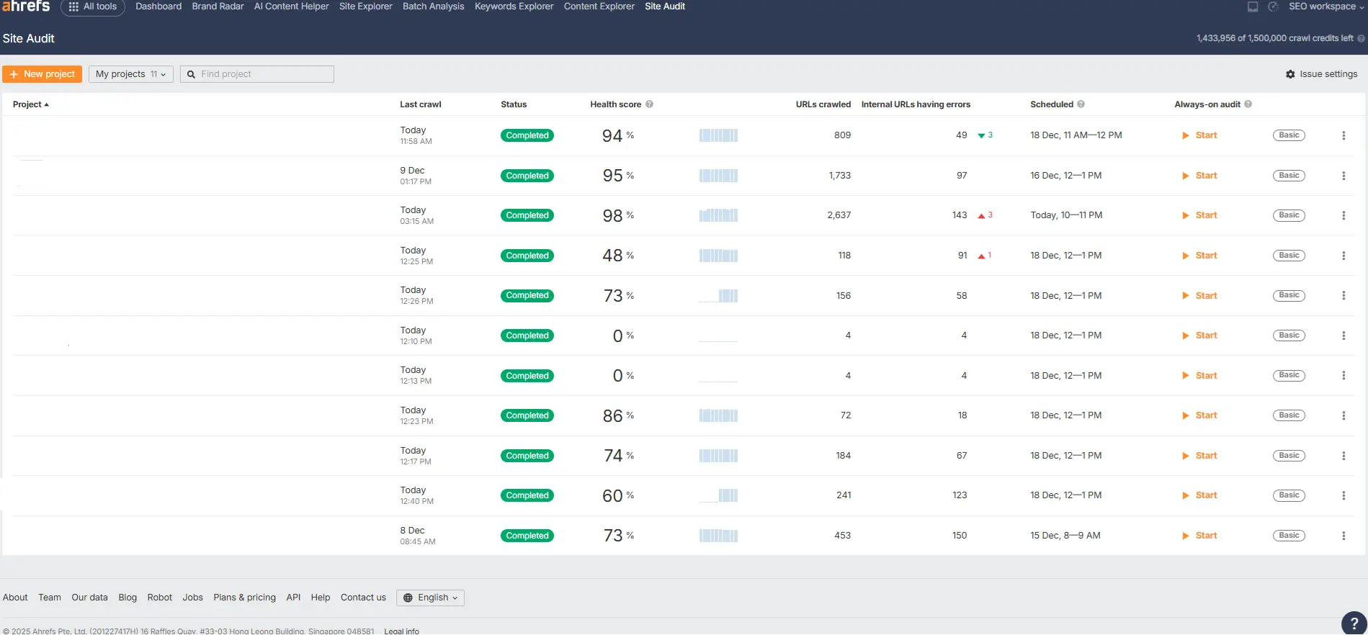Open the API footer link
Screen dimensions: 1368x635
pyautogui.click(x=293, y=598)
